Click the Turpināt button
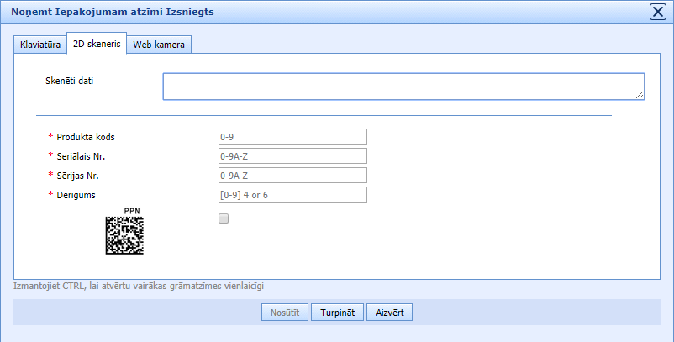674x342 pixels. tap(337, 312)
